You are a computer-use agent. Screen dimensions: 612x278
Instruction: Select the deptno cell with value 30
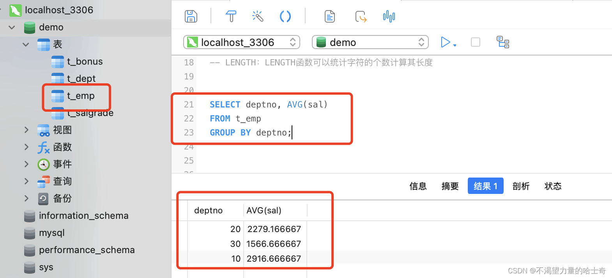(x=216, y=244)
